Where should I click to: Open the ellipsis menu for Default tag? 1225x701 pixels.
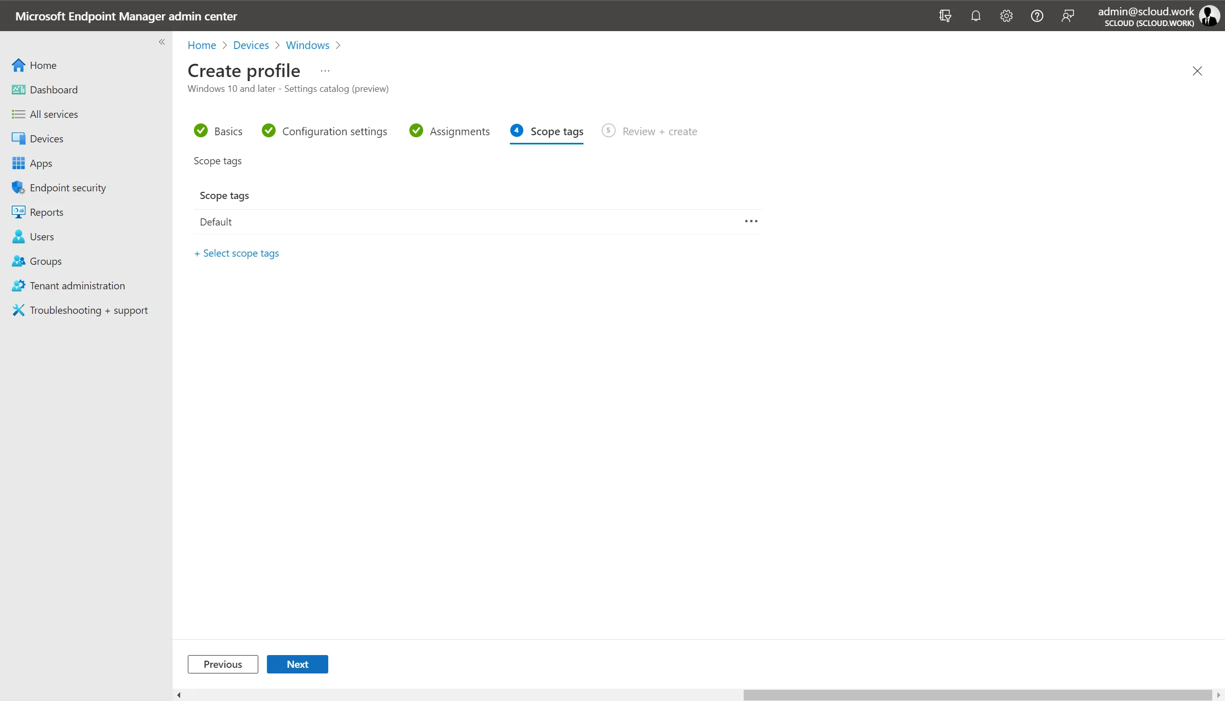(751, 221)
